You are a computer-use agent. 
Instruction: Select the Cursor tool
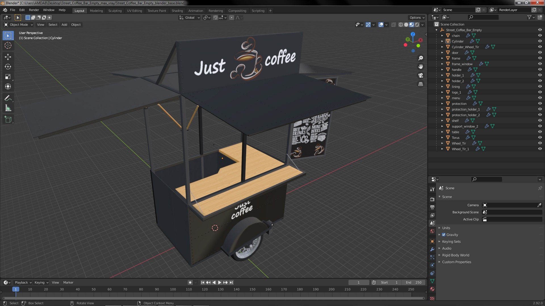point(8,46)
